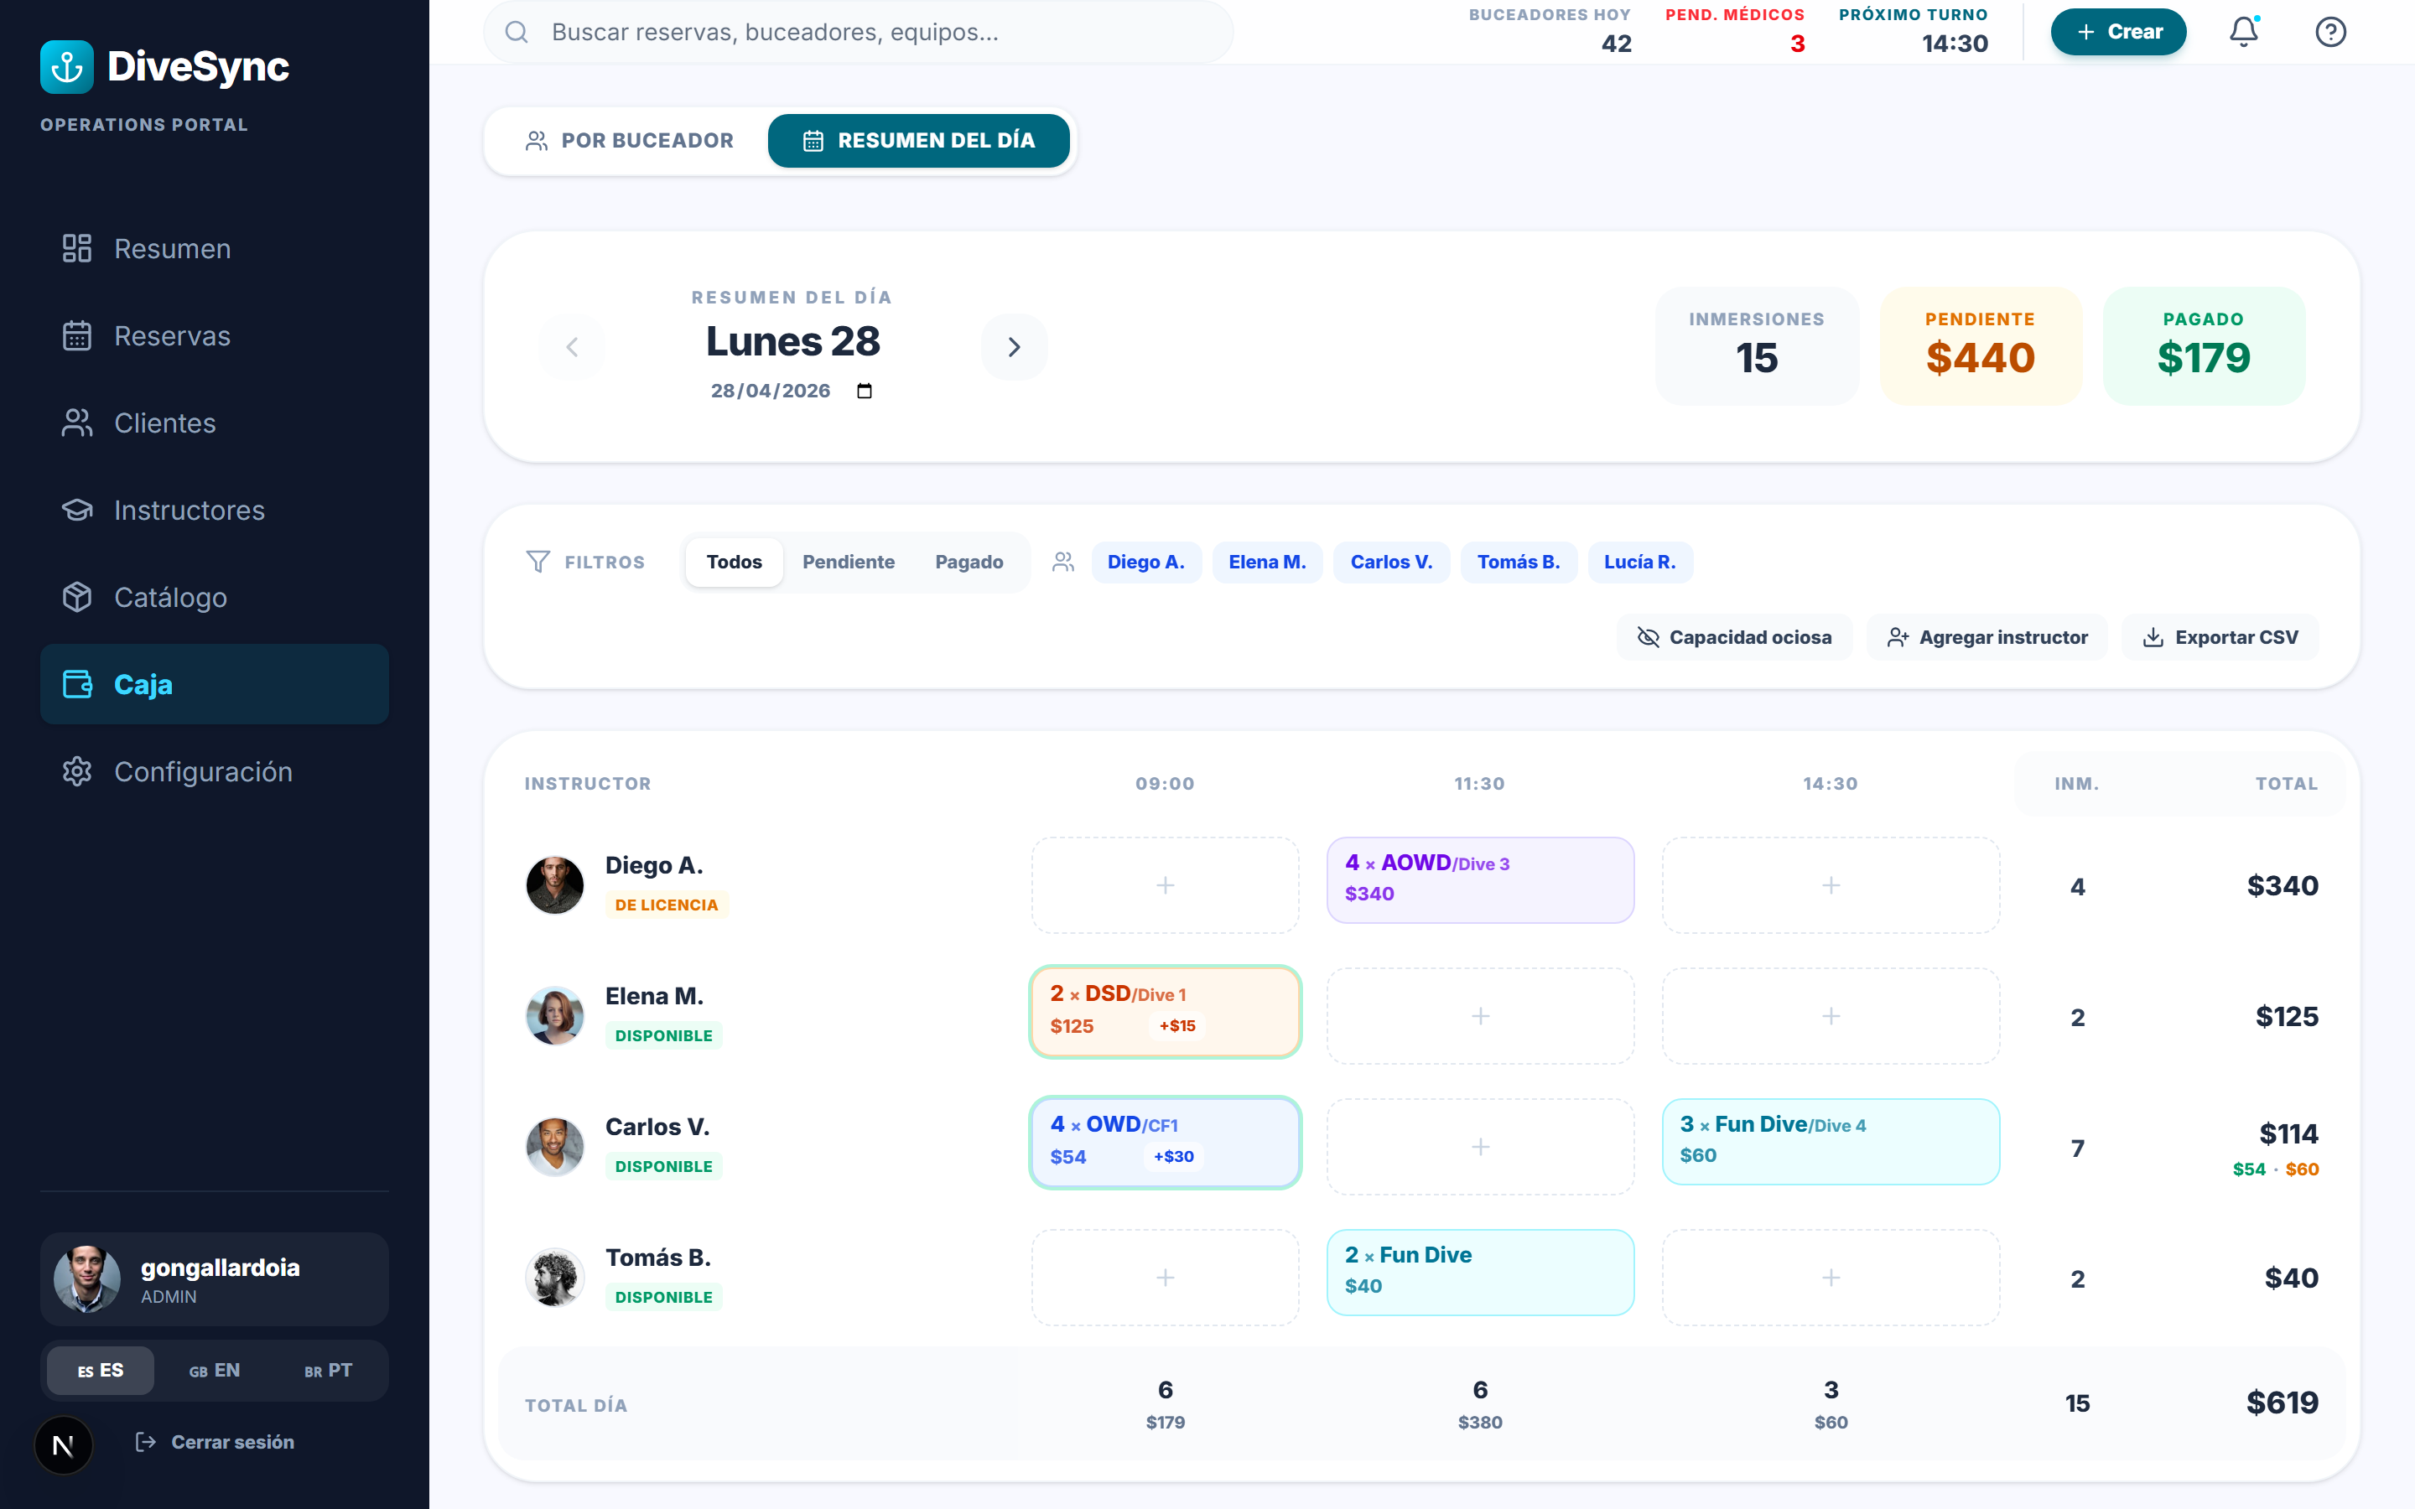
Task: Click the search magnifier icon
Action: [x=516, y=32]
